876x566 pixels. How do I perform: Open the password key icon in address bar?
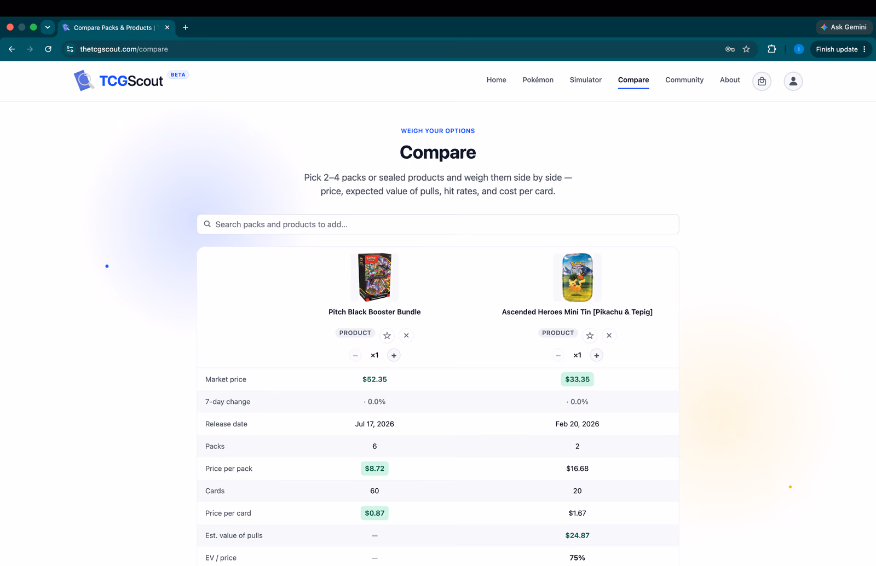tap(730, 49)
